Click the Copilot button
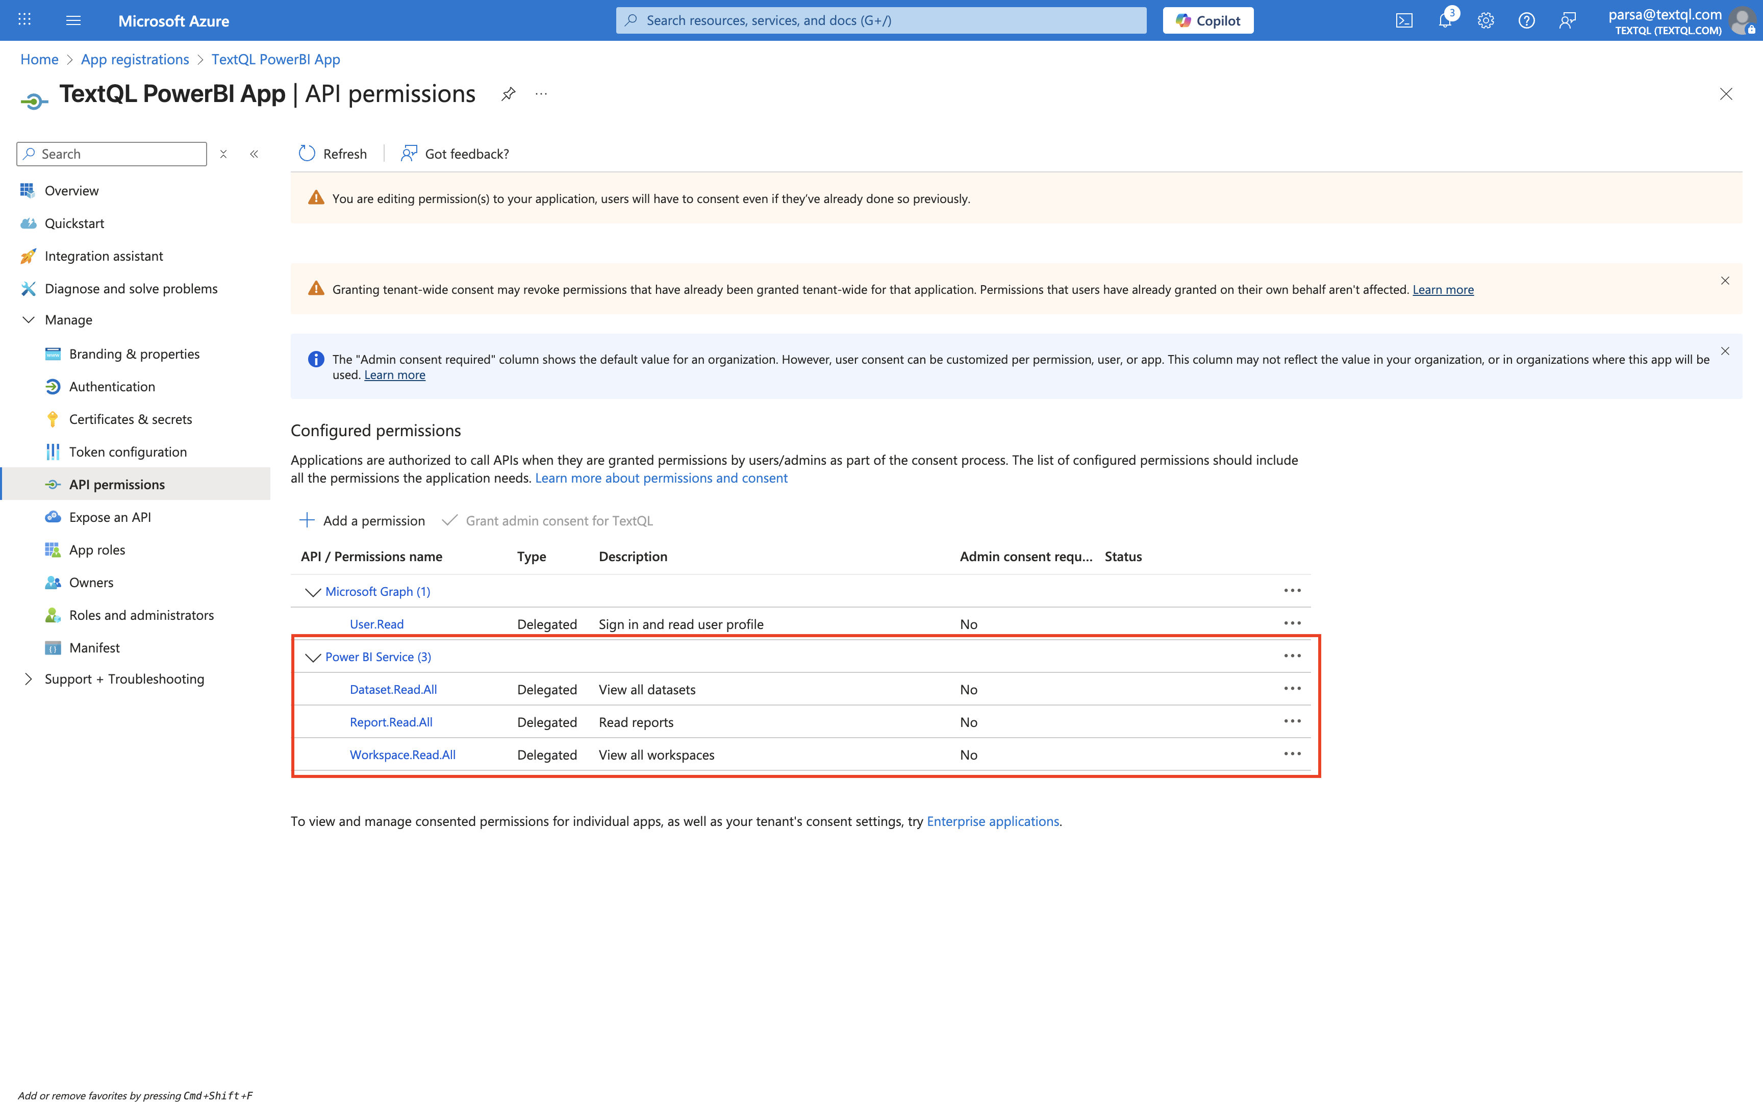Screen dimensions: 1763x1106 click(1208, 20)
